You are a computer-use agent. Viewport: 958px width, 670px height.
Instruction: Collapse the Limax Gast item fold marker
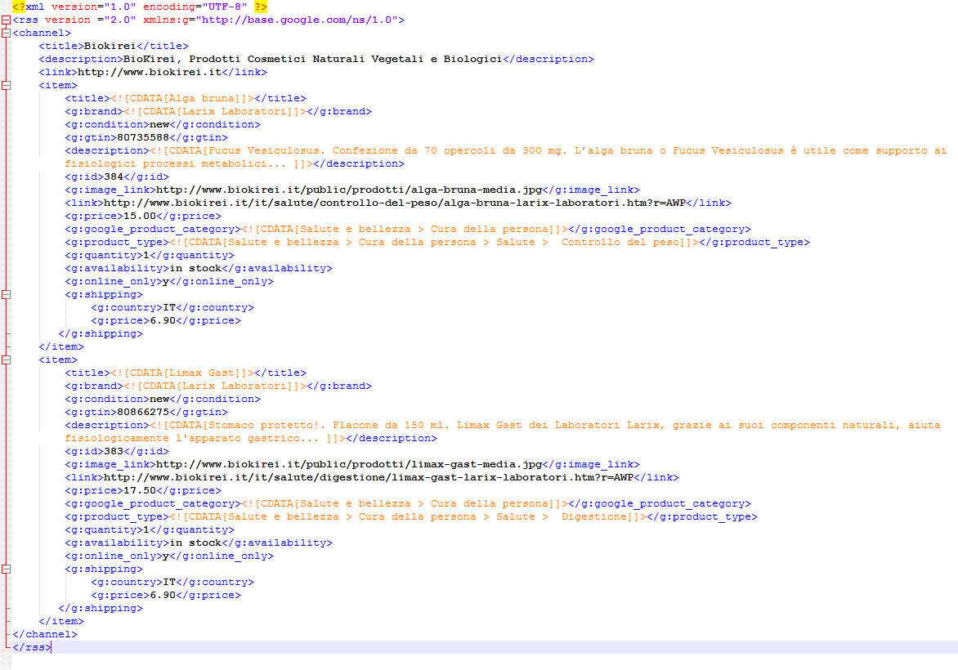click(x=6, y=360)
